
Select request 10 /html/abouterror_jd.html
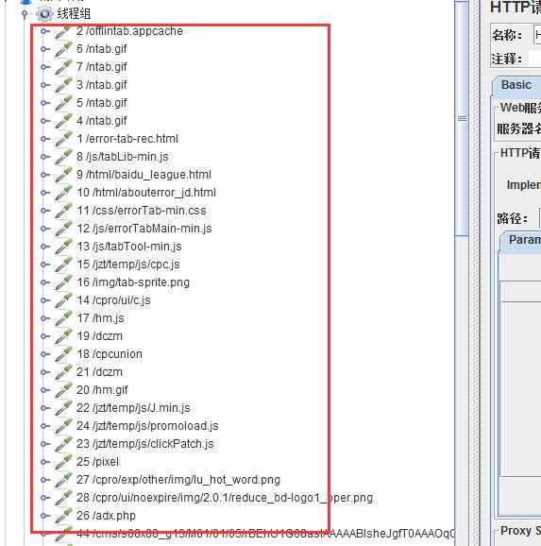pyautogui.click(x=146, y=193)
